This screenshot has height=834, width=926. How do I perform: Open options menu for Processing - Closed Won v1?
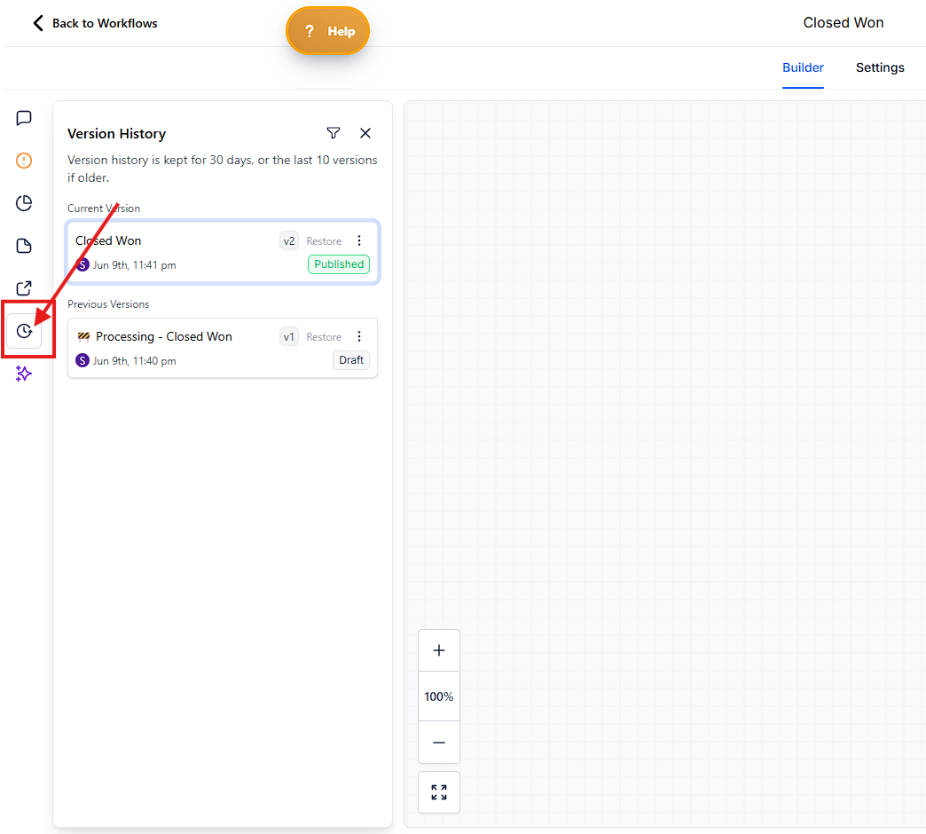359,336
